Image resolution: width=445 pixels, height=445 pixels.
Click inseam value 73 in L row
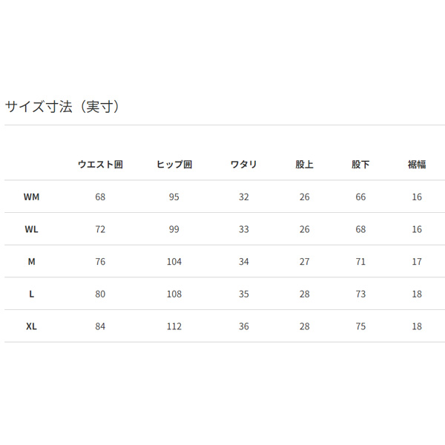click(x=360, y=294)
